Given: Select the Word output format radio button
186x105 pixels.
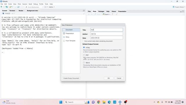Looking at the screenshot, I should click(x=84, y=62).
